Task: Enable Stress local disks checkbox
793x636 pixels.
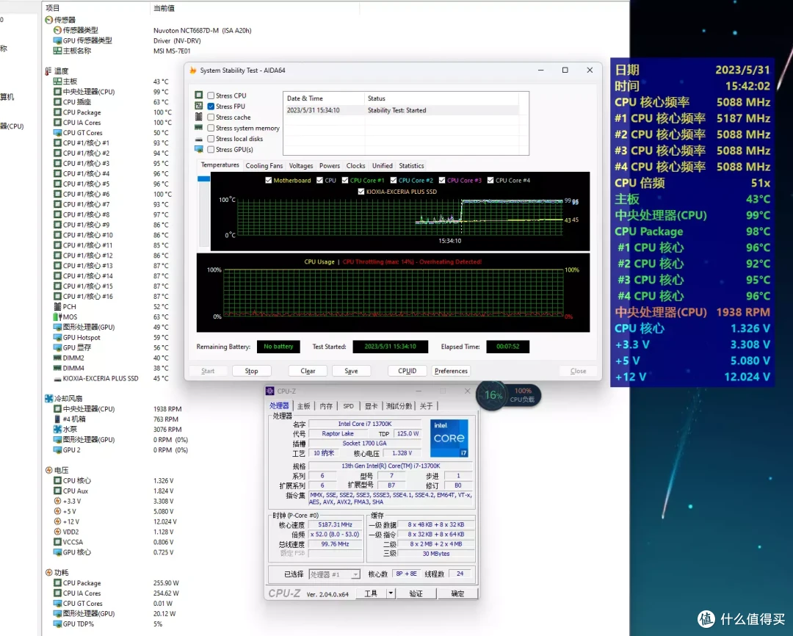Action: [211, 139]
